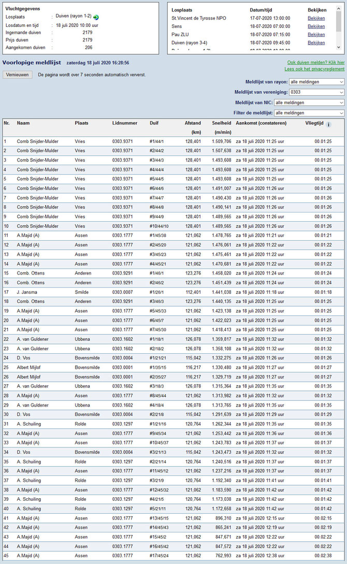This screenshot has width=347, height=564.
Task: Open the Filter de meldlijst dropdown
Action: 309,113
